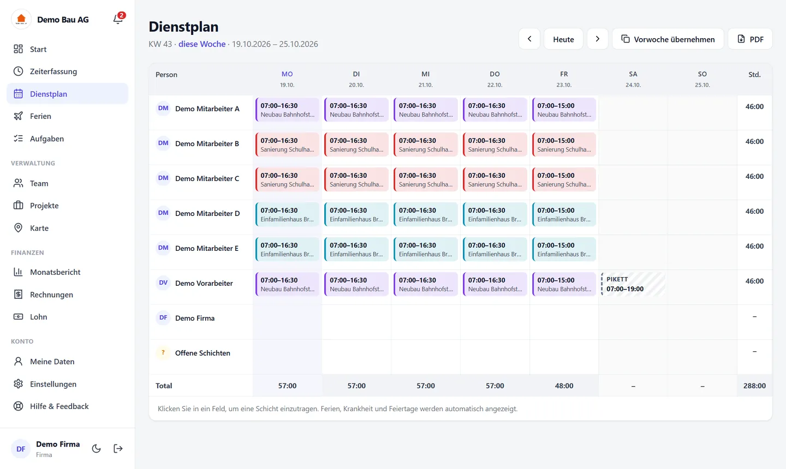
Task: Click the DV avatar of Demo Vorarbeiter
Action: pyautogui.click(x=163, y=282)
